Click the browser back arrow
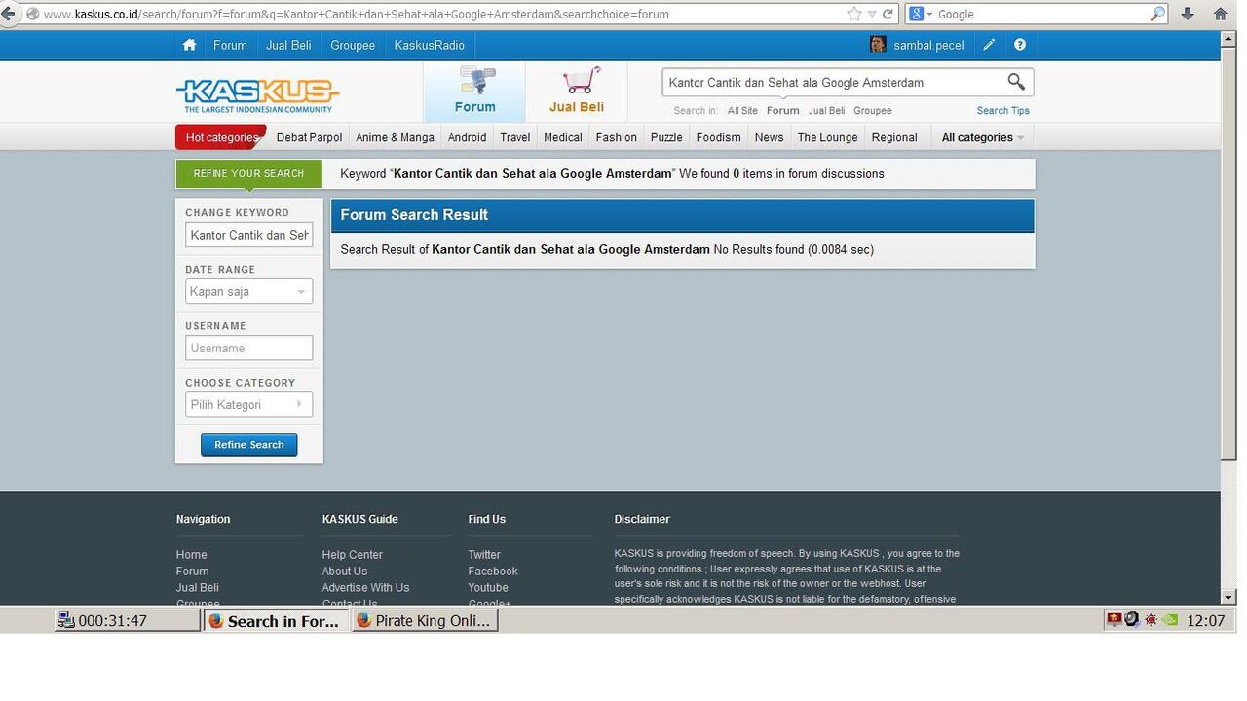This screenshot has width=1247, height=701. [8, 14]
